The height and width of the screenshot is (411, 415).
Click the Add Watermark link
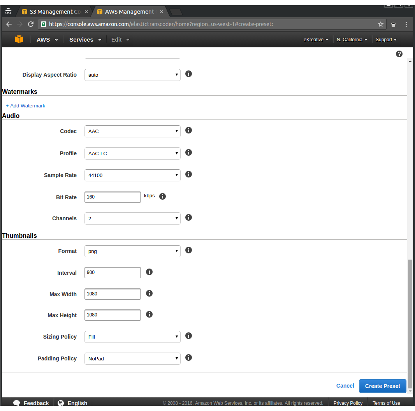tap(26, 106)
